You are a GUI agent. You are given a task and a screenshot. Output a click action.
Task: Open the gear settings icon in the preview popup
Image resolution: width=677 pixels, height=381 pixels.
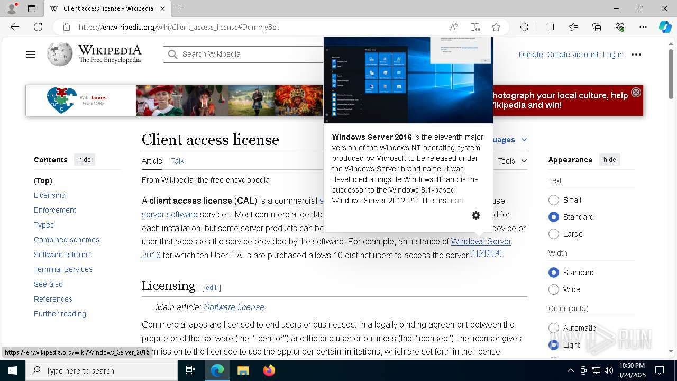point(476,215)
